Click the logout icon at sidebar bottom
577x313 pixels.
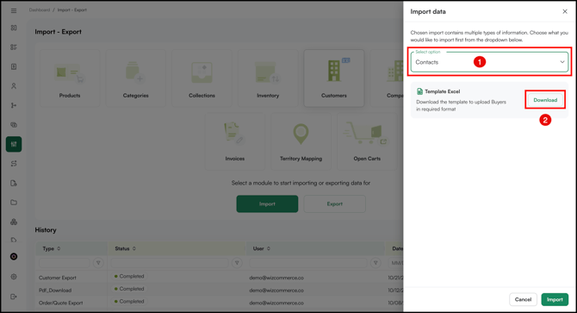pos(14,297)
